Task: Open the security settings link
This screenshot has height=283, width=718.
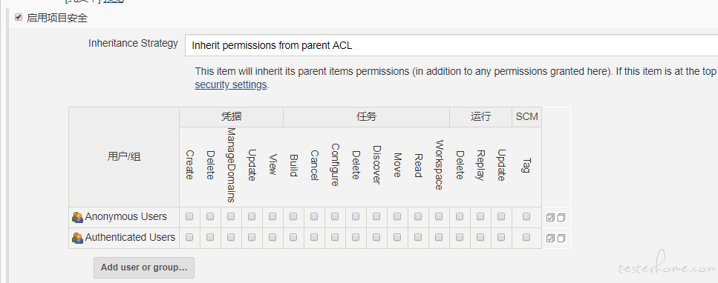Action: [x=231, y=84]
